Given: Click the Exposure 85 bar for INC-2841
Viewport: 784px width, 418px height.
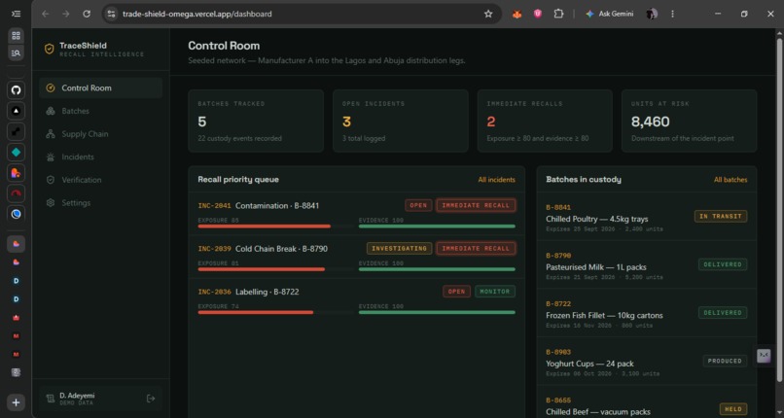Looking at the screenshot, I should tap(275, 226).
